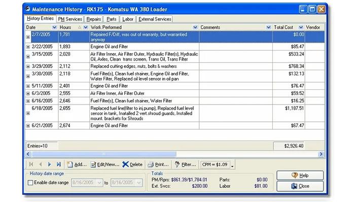Delete the selected history entry
Viewport: 355px width, 202px height.
click(x=132, y=165)
